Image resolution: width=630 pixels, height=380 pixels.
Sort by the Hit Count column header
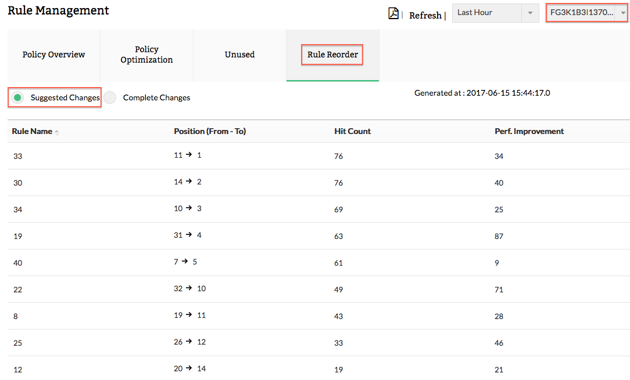pyautogui.click(x=352, y=131)
